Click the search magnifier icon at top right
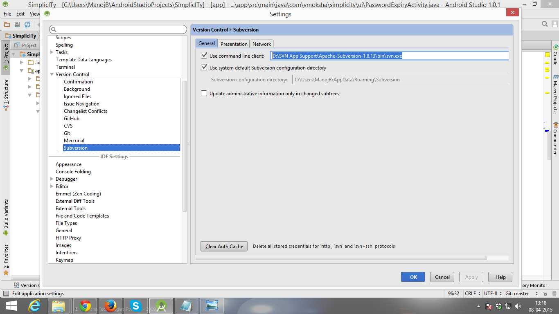 coord(545,24)
